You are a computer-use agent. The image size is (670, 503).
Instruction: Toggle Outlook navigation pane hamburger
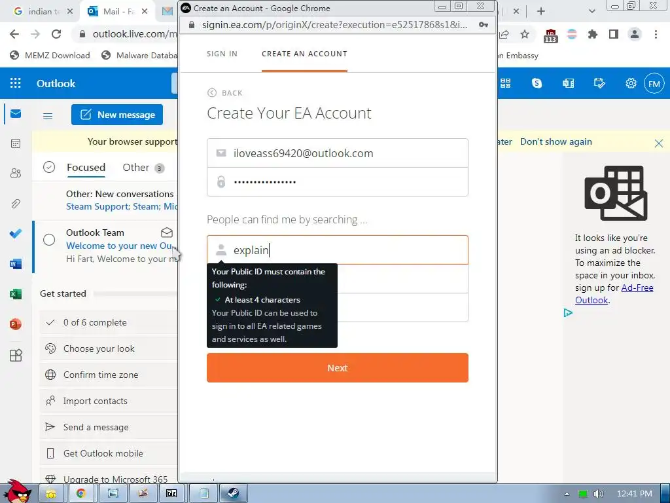coord(48,116)
